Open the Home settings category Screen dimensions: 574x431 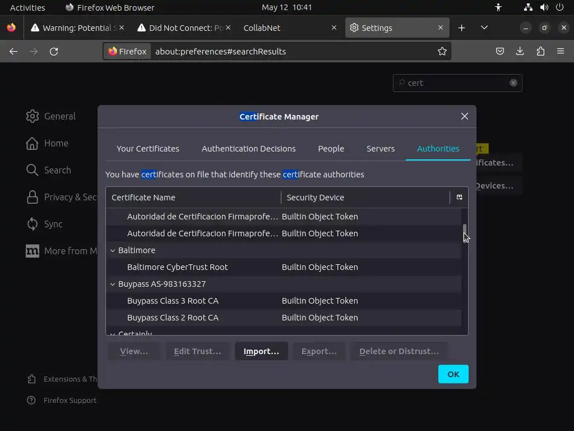point(47,143)
